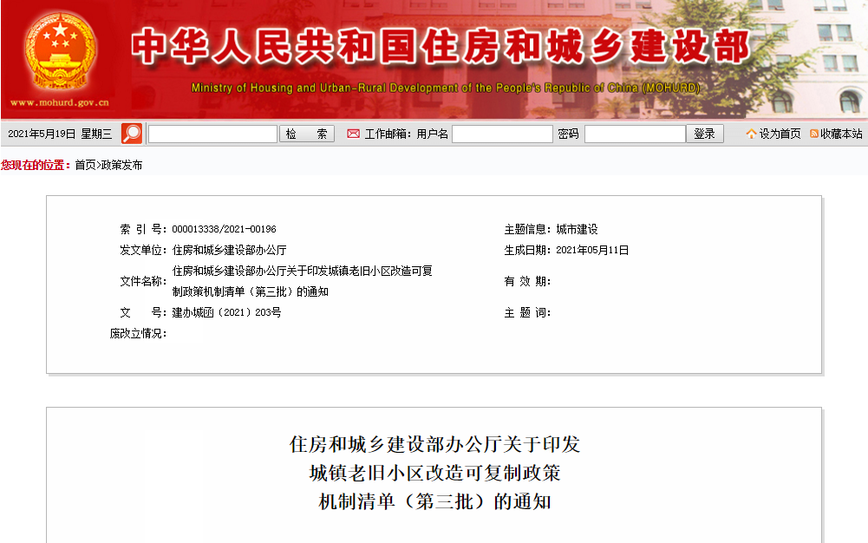
Task: Click the article main heading title
Action: tap(434, 474)
